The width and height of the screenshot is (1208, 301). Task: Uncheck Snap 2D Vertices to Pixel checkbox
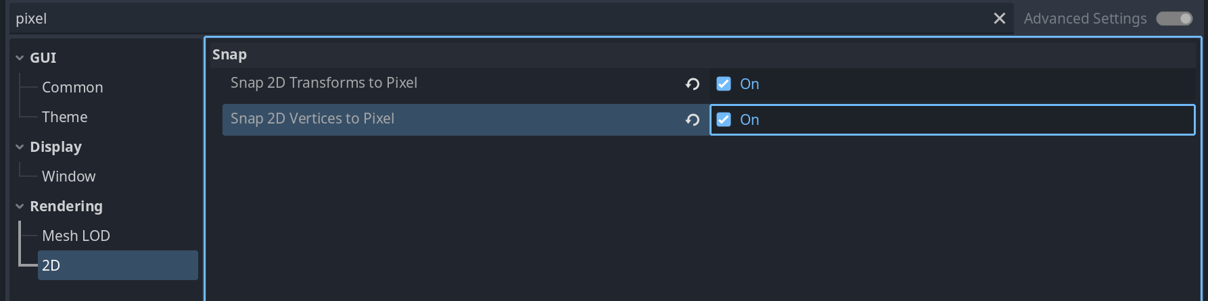724,119
